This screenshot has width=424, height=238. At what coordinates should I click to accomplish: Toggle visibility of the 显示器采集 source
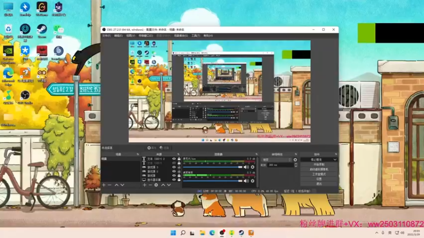click(x=174, y=180)
